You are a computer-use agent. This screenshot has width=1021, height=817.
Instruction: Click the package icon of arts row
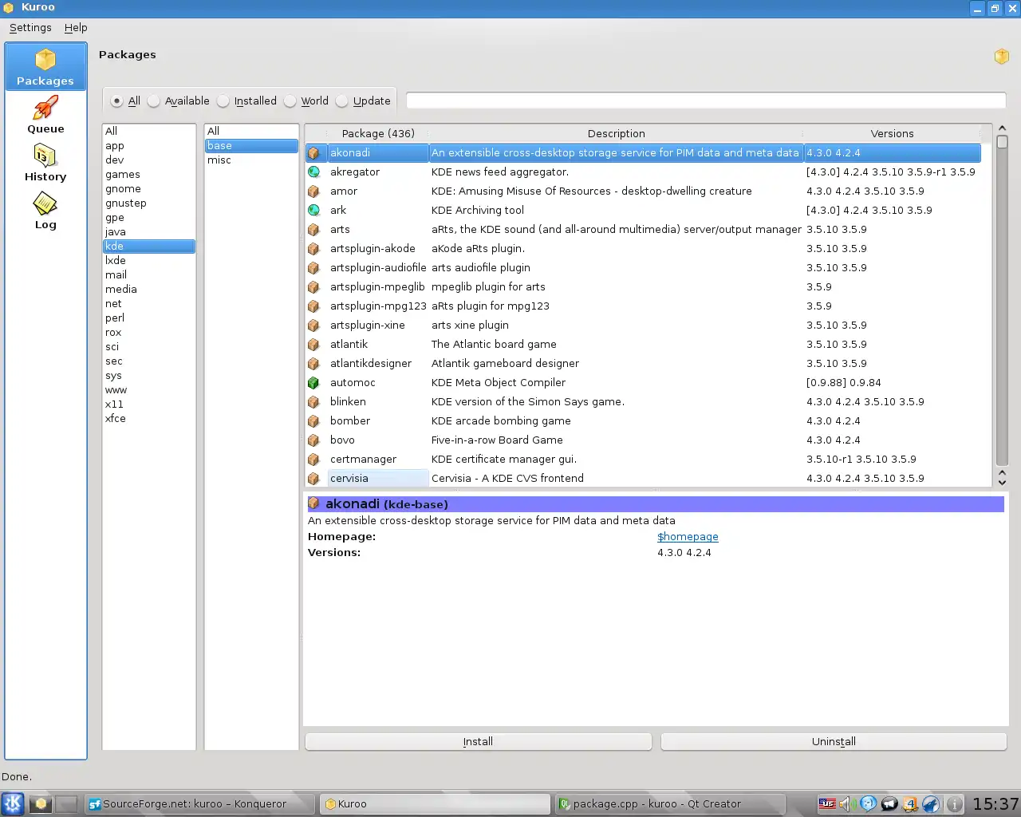[313, 229]
